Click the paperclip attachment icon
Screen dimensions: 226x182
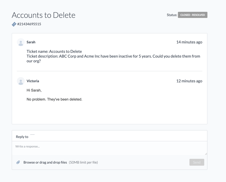18,162
